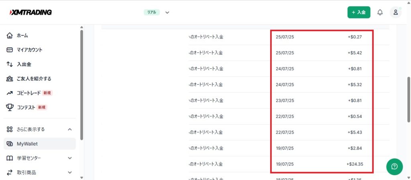Select the +$24.35 rebate transaction row
This screenshot has height=180, width=411.
(x=281, y=164)
